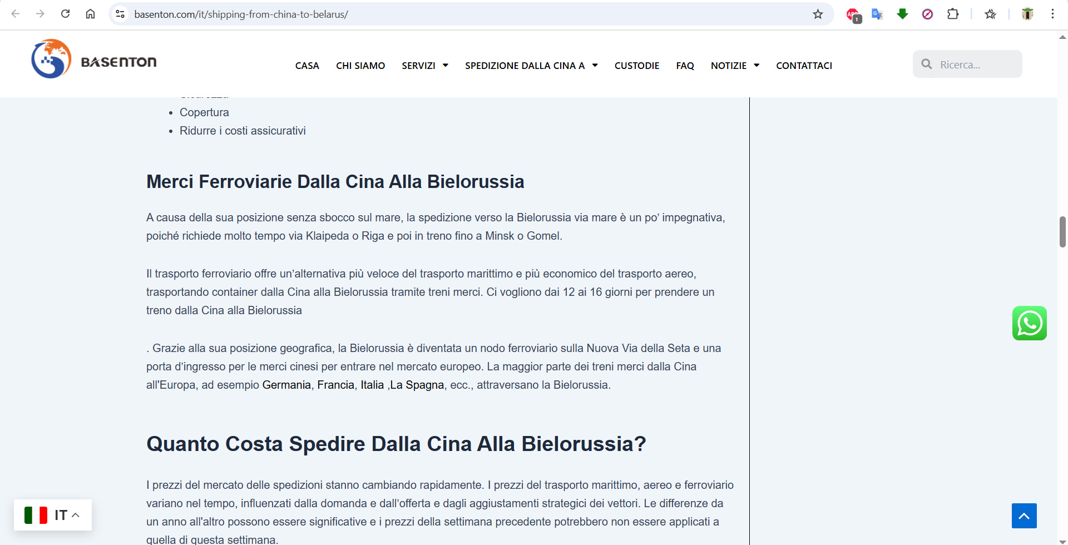Open the Google Translate extension

877,14
